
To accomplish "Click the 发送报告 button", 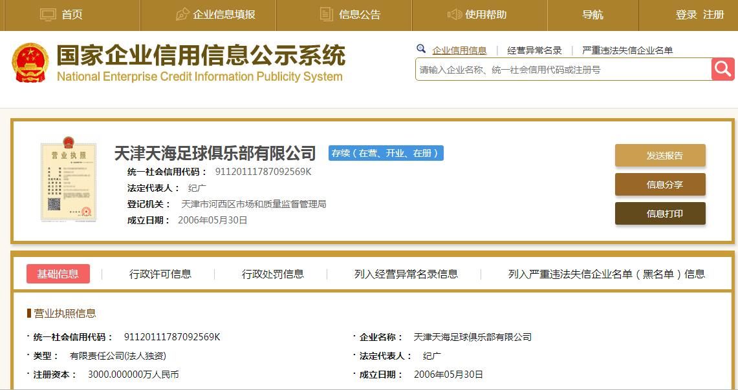I will pyautogui.click(x=660, y=156).
